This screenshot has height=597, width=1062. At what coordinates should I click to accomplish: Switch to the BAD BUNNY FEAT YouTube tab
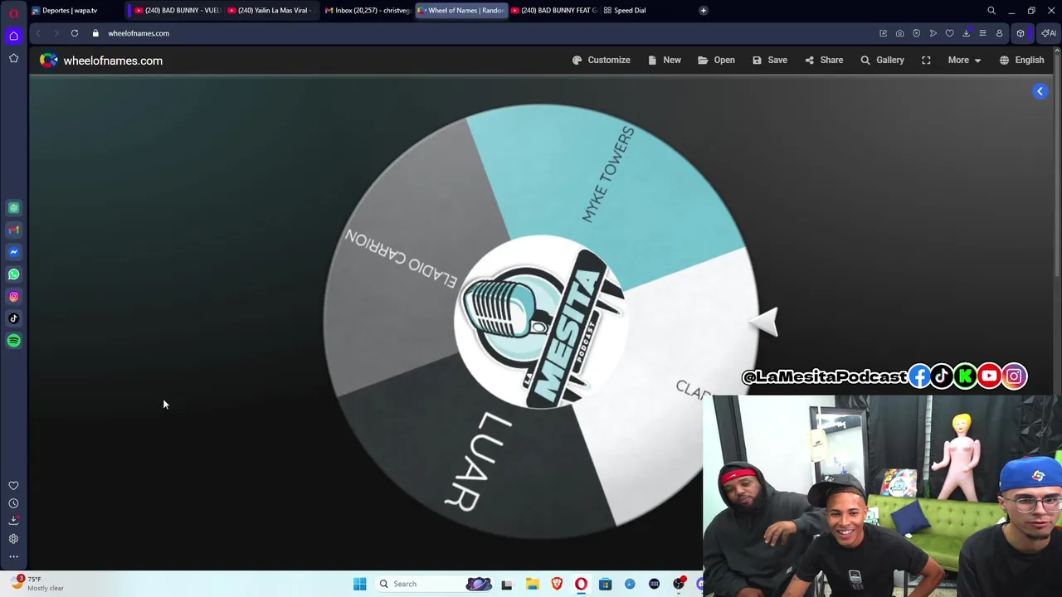pos(554,10)
